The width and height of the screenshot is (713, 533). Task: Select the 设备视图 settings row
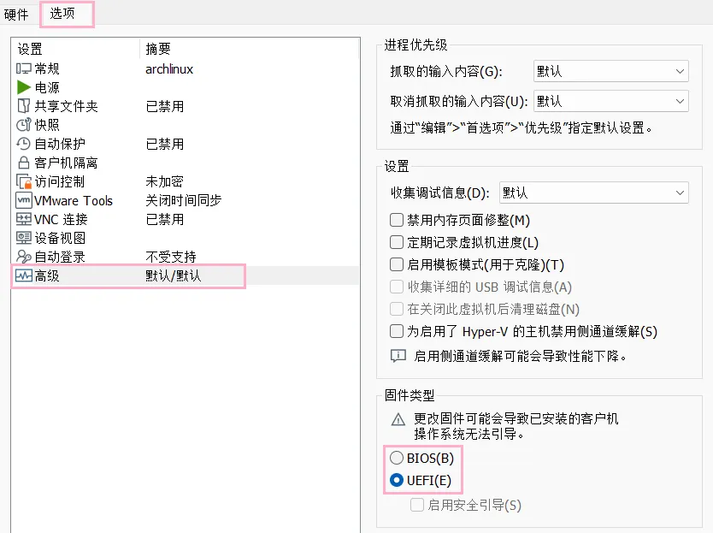point(185,238)
